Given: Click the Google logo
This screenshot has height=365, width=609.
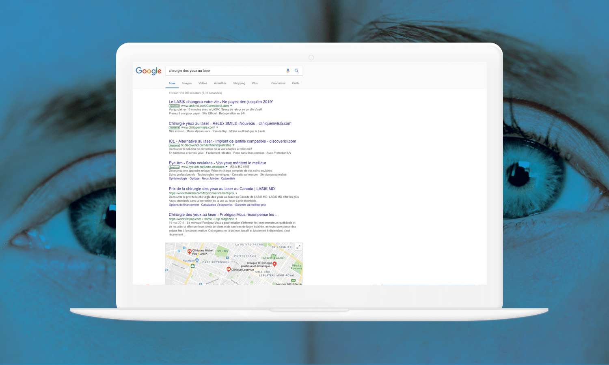Looking at the screenshot, I should pyautogui.click(x=149, y=71).
